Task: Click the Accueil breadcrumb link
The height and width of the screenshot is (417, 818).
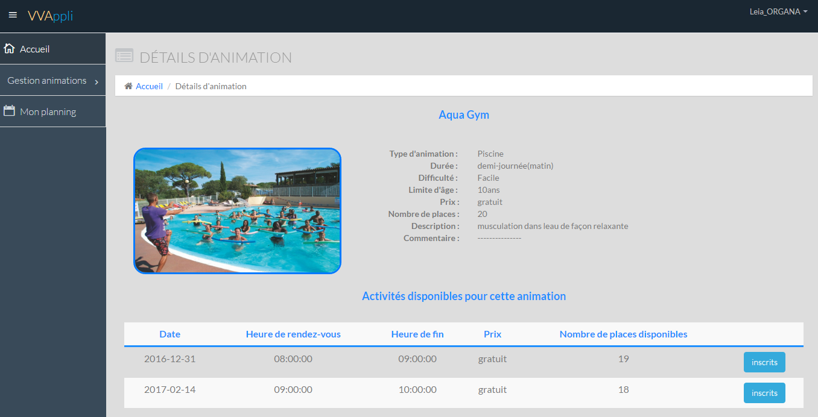Action: tap(149, 86)
